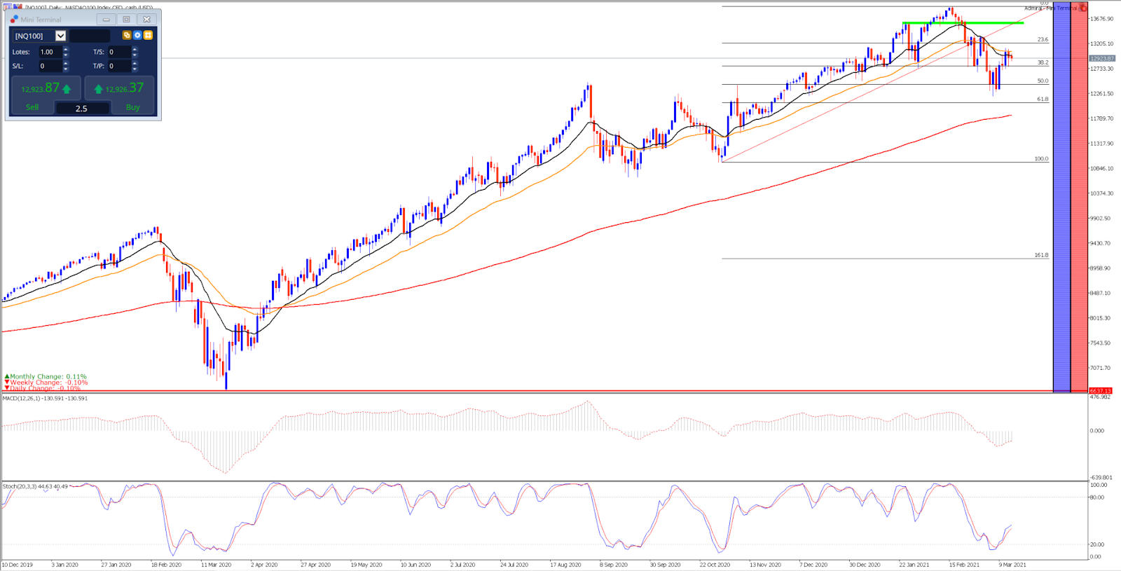This screenshot has width=1121, height=571.
Task: Click 11 Mar 2020 on time axis
Action: pyautogui.click(x=216, y=565)
